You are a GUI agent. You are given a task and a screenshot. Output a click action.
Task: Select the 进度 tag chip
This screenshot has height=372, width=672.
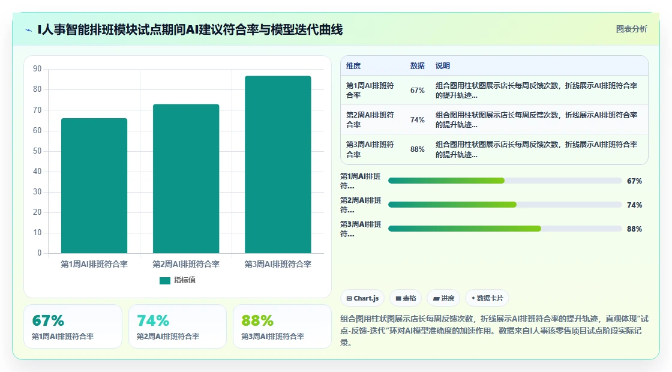coord(443,298)
